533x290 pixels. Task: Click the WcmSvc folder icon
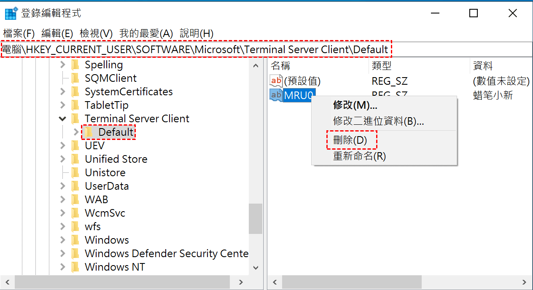75,213
